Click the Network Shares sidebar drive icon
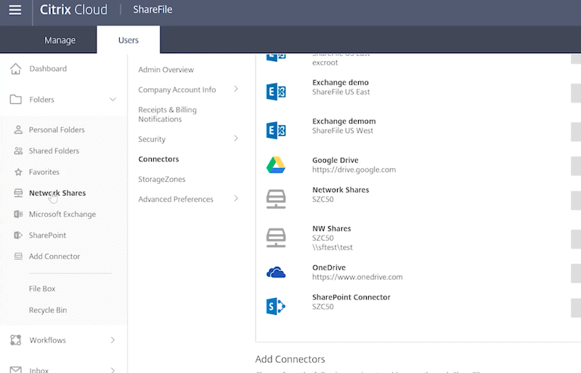 click(18, 193)
